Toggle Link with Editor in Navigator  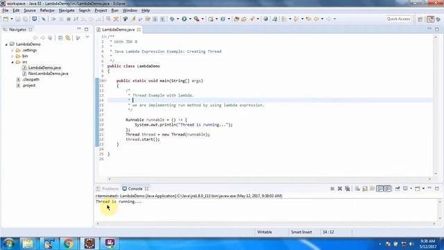[68, 38]
